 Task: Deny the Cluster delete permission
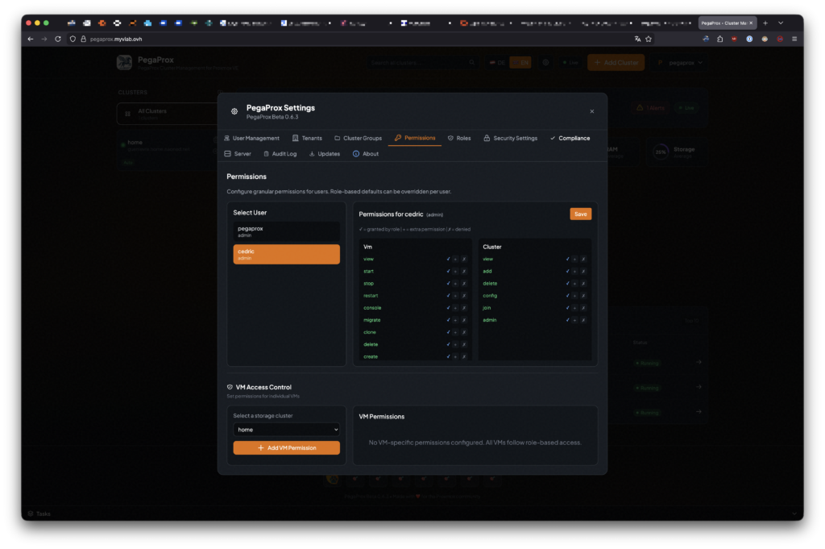tap(583, 284)
